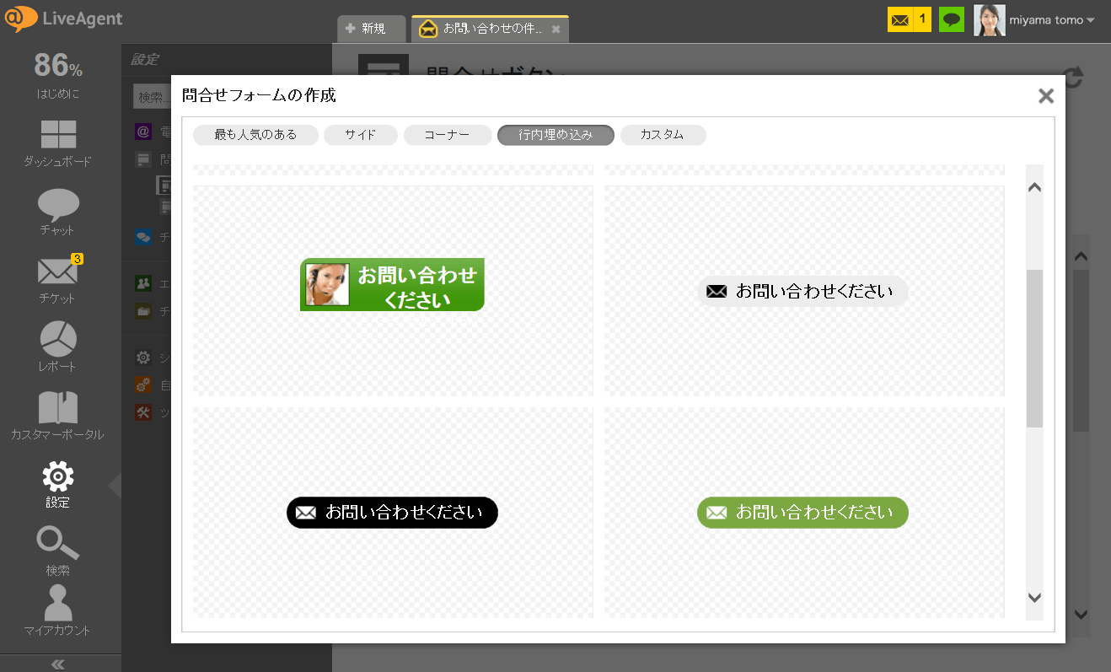
Task: Click the yellow mail notification icon
Action: [900, 19]
